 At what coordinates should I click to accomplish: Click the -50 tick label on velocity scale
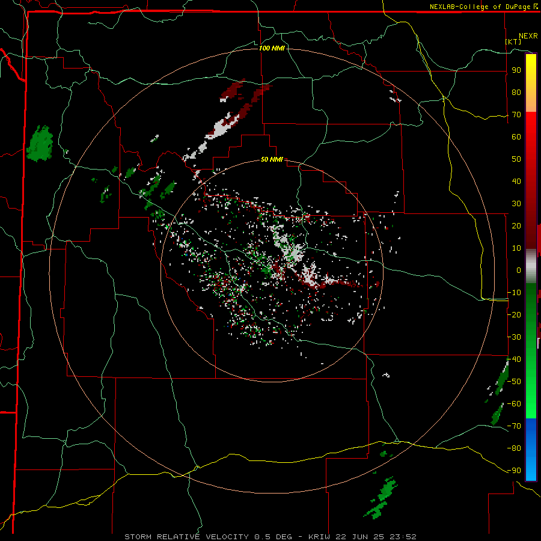pyautogui.click(x=514, y=382)
